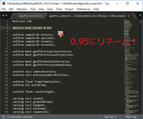Image resolution: width=143 pixels, height=119 pixels.
Task: Click 'uniform sampler2D texture;' line
Action: click(x=33, y=35)
